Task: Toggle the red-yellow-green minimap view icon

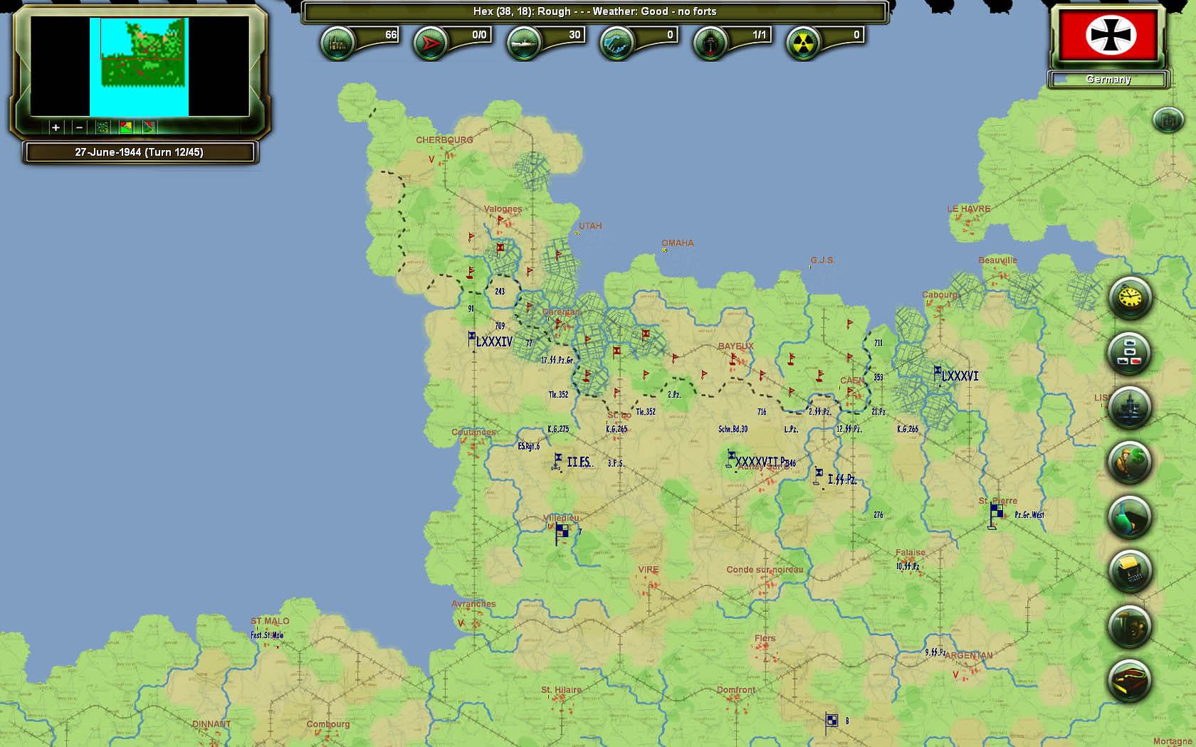Action: [126, 127]
